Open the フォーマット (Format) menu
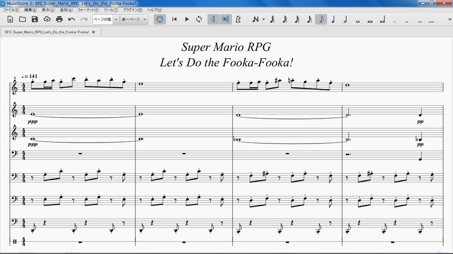Image resolution: width=453 pixels, height=254 pixels. (x=88, y=10)
